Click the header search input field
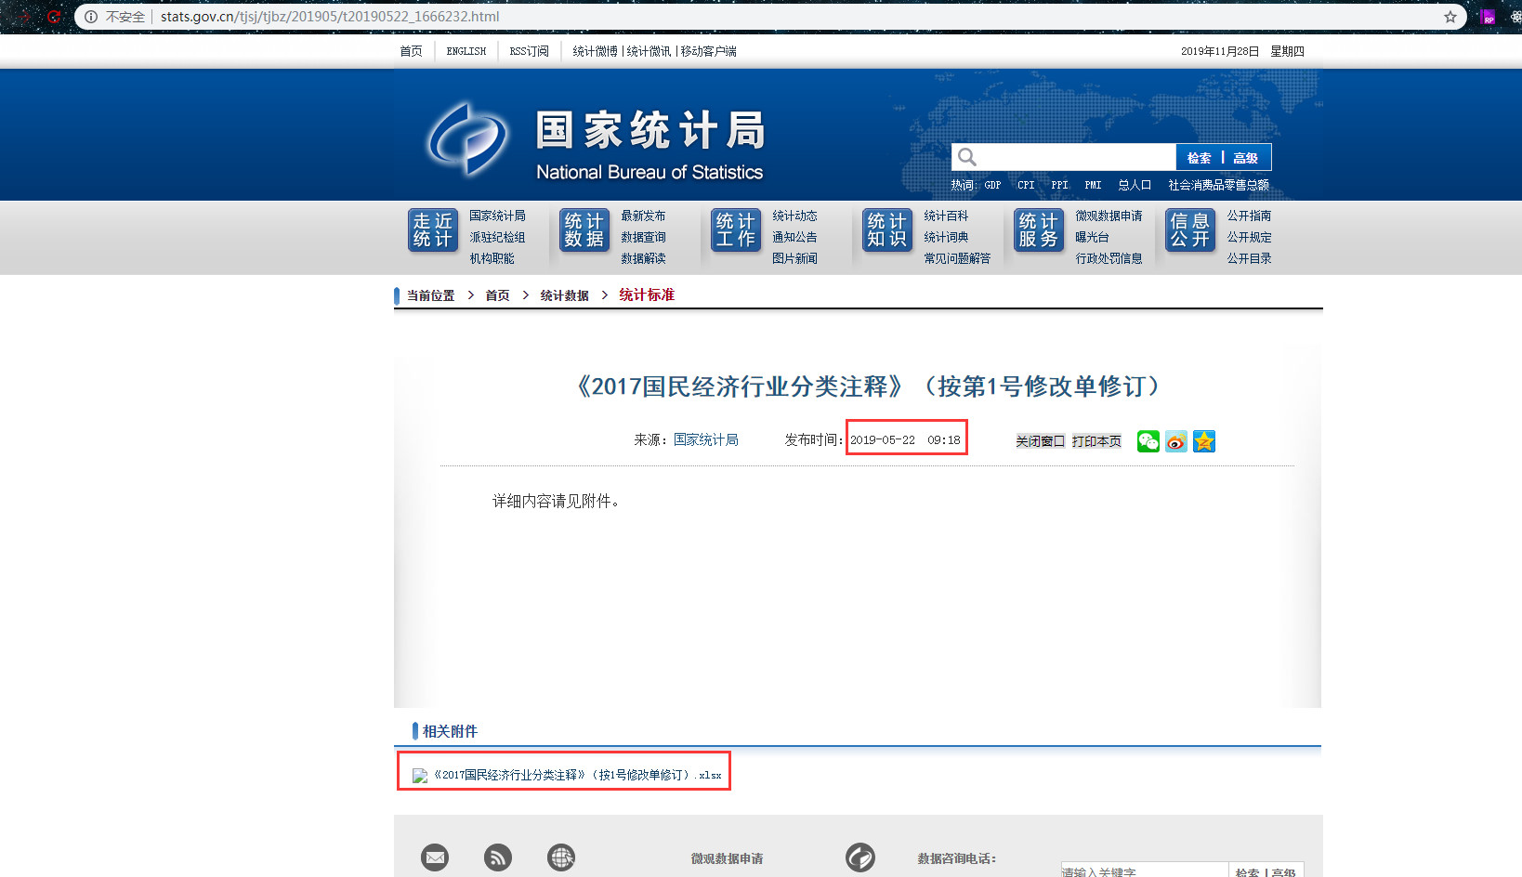This screenshot has height=877, width=1522. (1064, 157)
